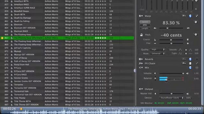Screen dimensions: 204x114
Task: Click the Mix Volume slider
Action: (171, 73)
